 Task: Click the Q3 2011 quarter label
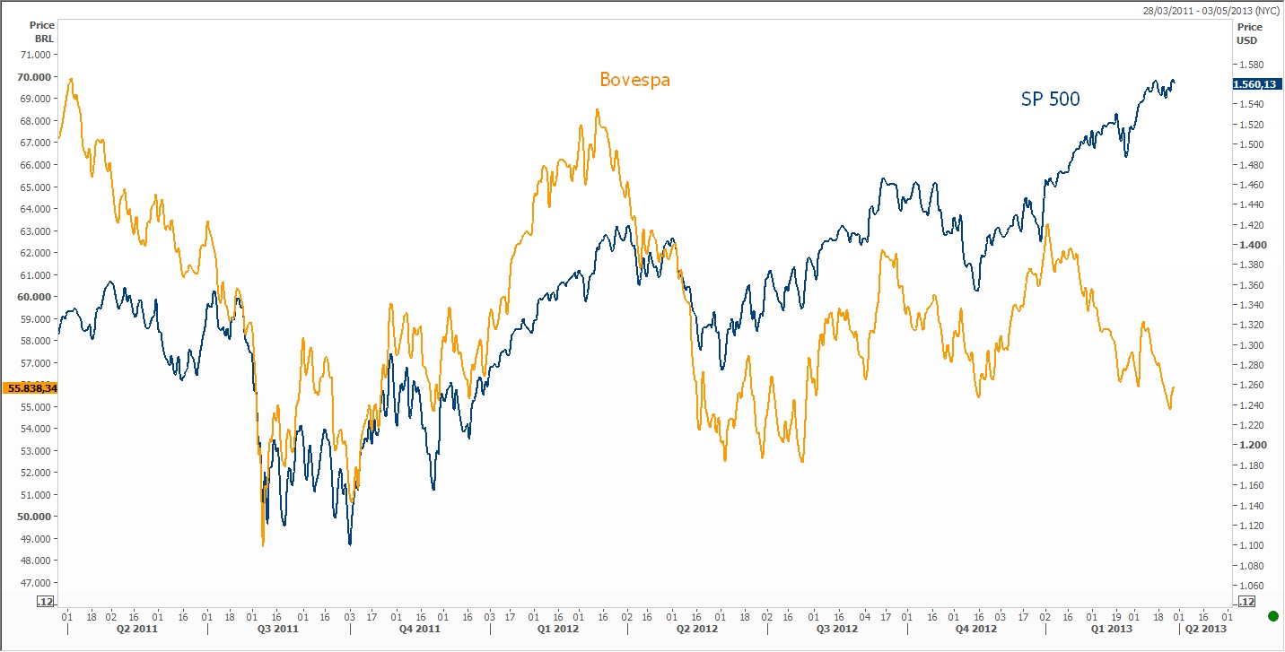(x=278, y=630)
